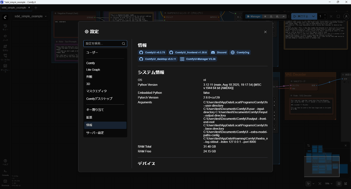This screenshot has height=189, width=351.
Task: Open the workflows (ワークフロー) sidebar icon
Action: 5,58
